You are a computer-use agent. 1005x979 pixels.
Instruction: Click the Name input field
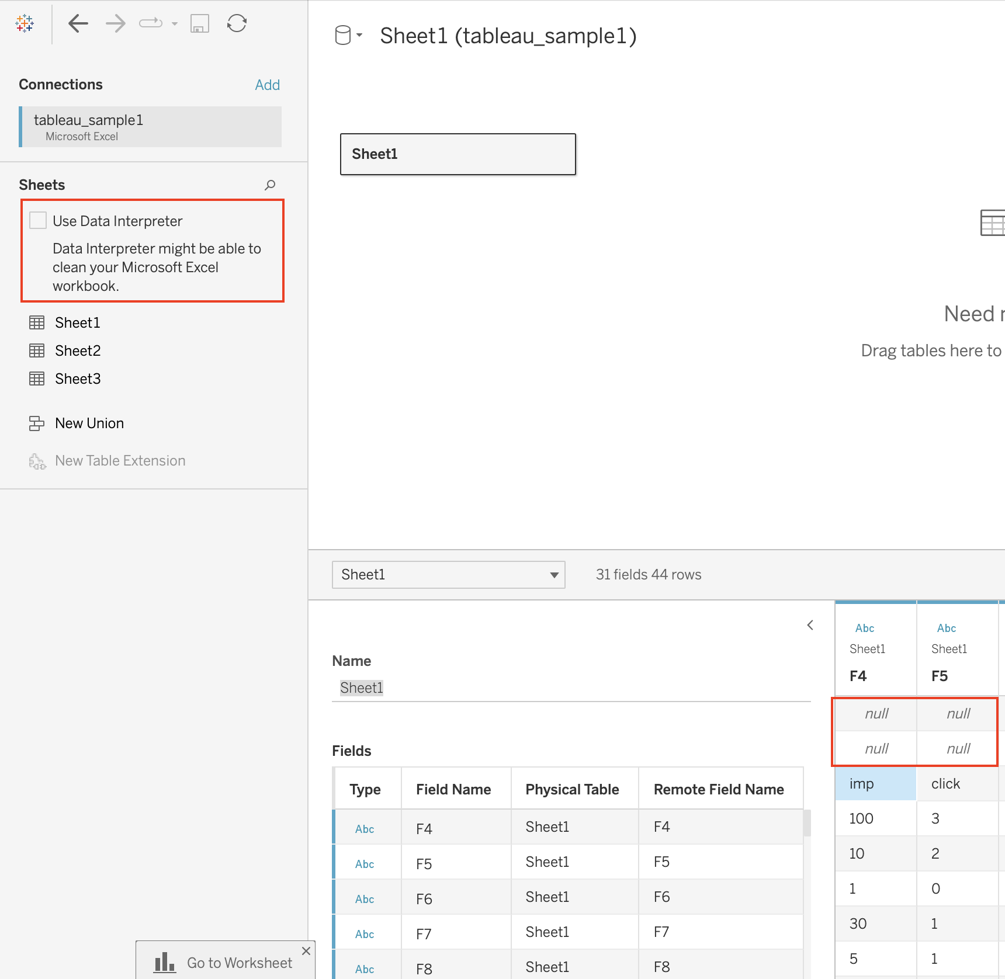(570, 688)
